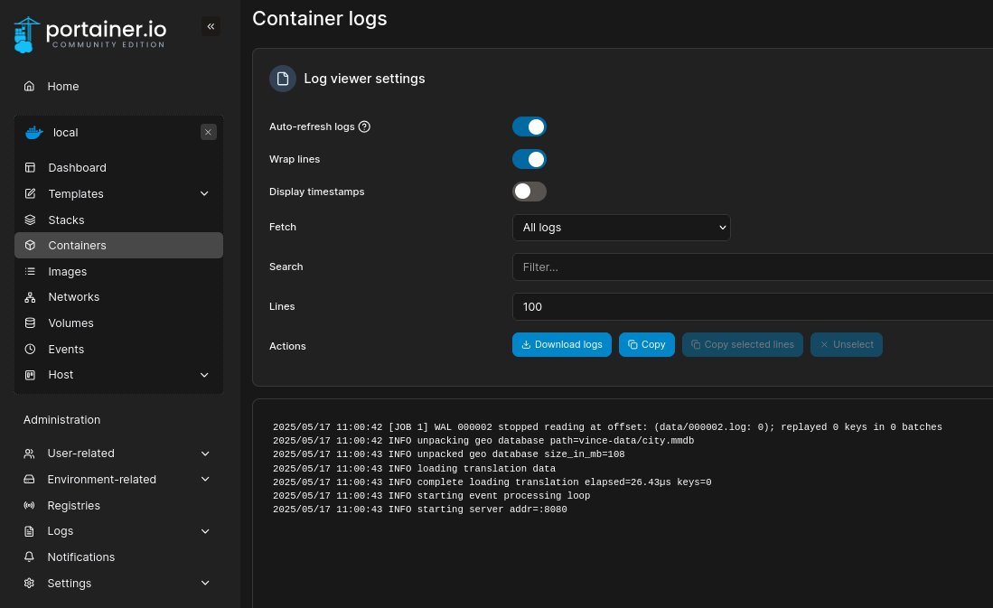Click the Docker whale icon beside local

(x=34, y=133)
